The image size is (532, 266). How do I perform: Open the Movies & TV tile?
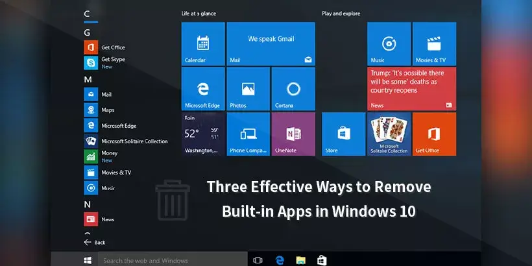[x=434, y=43]
